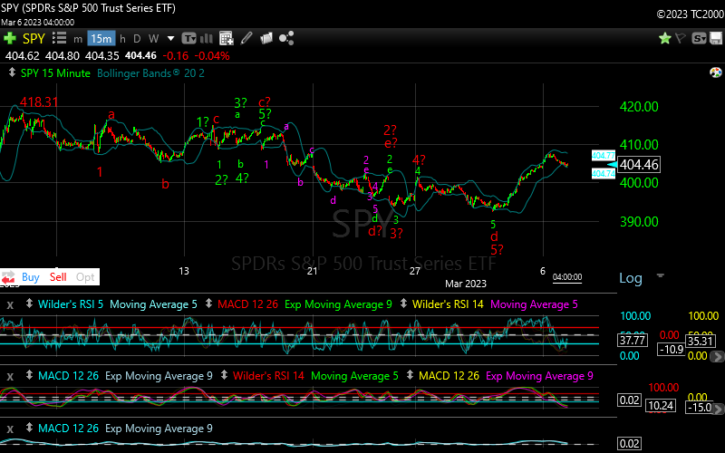Screen dimensions: 725x453
Task: Click the 404.77 upper band price tag
Action: [604, 155]
